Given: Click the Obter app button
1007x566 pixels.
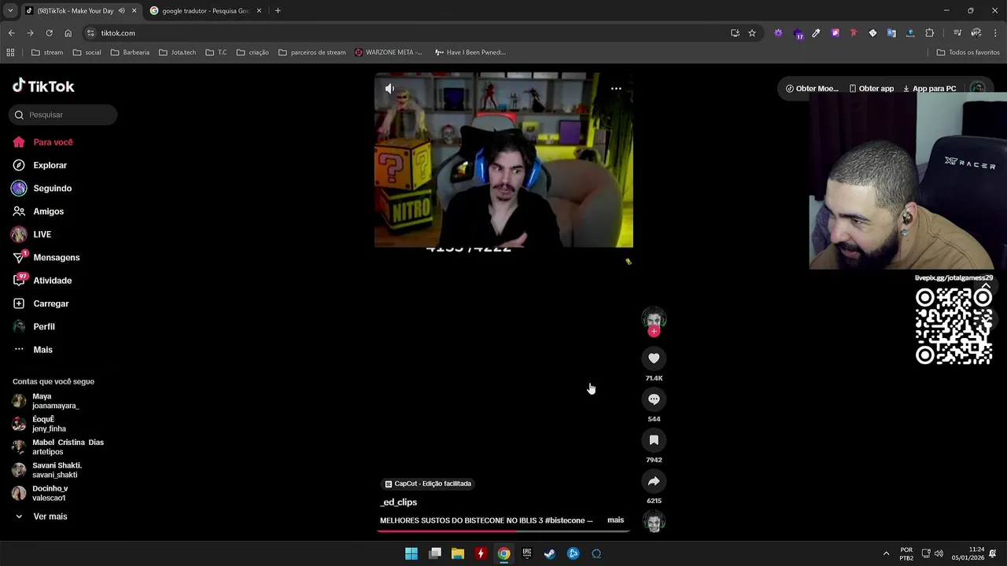Looking at the screenshot, I should click(x=871, y=89).
